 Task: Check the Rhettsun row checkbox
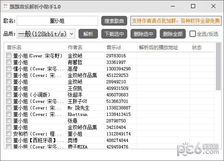[x=9, y=114]
